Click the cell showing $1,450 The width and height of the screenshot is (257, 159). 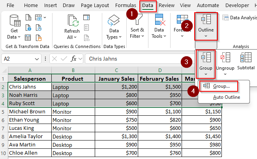202,137
